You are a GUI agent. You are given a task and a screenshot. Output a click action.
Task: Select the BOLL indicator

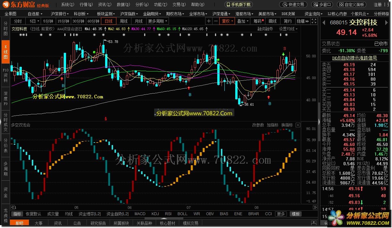coord(182,214)
